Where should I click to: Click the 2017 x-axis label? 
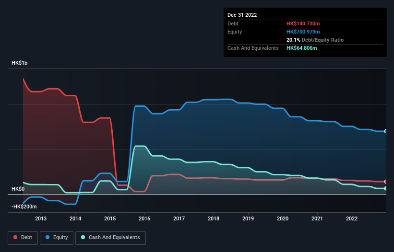pos(179,218)
